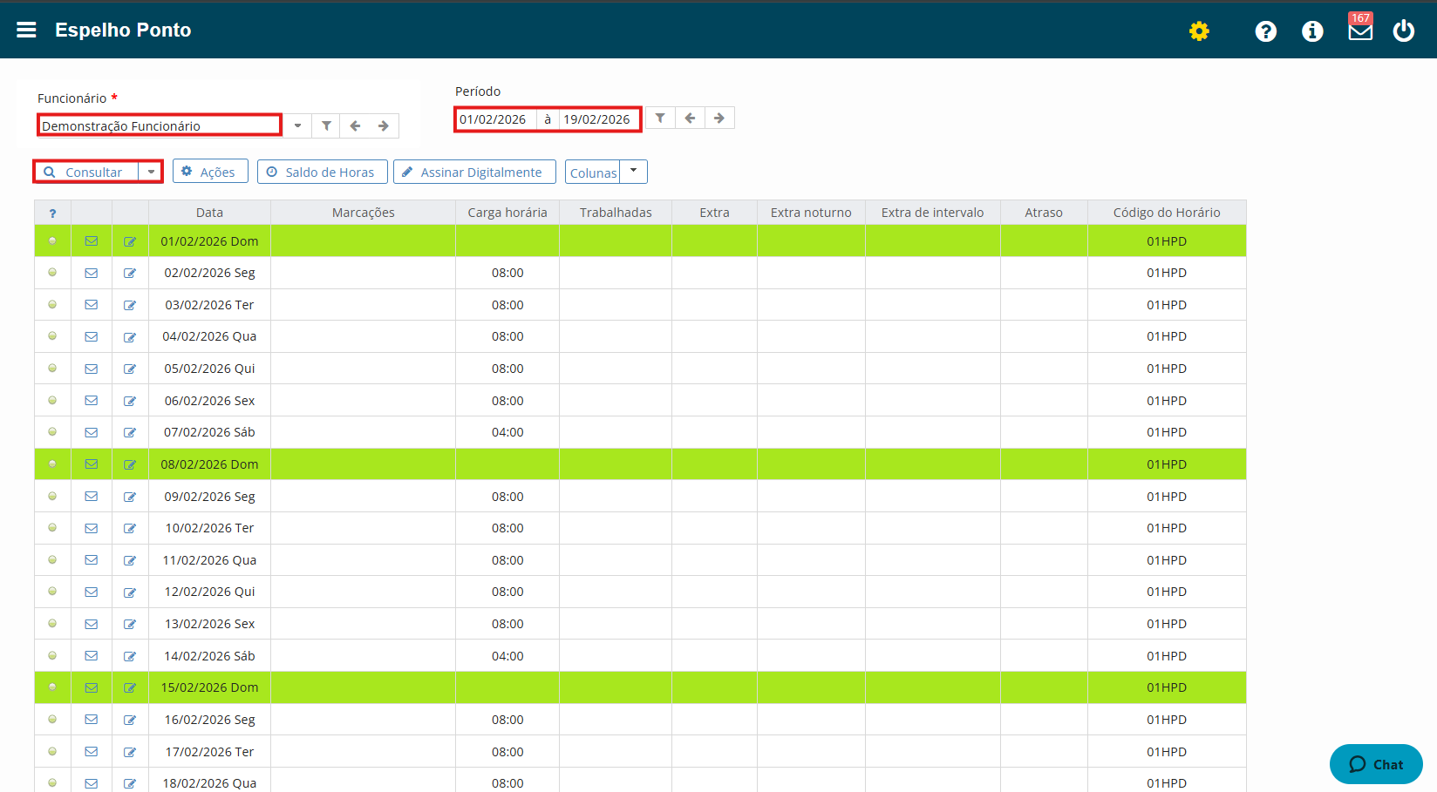Image resolution: width=1437 pixels, height=792 pixels.
Task: Click the question mark column header
Action: tap(52, 213)
